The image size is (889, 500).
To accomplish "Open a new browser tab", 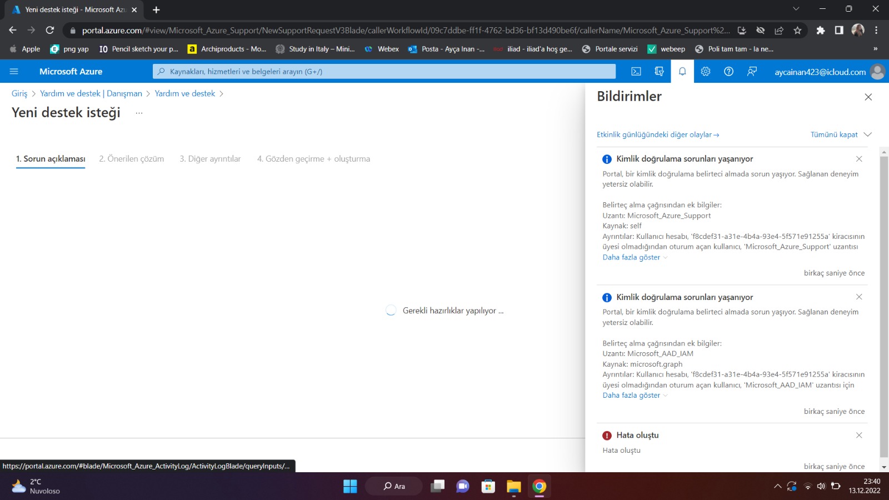I will [x=156, y=10].
